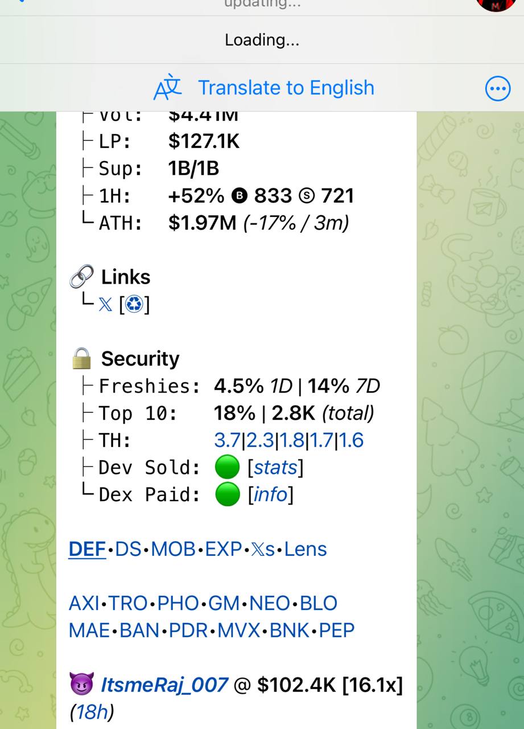Screen dimensions: 524x729
Task: Open the DEF link
Action: coord(87,549)
